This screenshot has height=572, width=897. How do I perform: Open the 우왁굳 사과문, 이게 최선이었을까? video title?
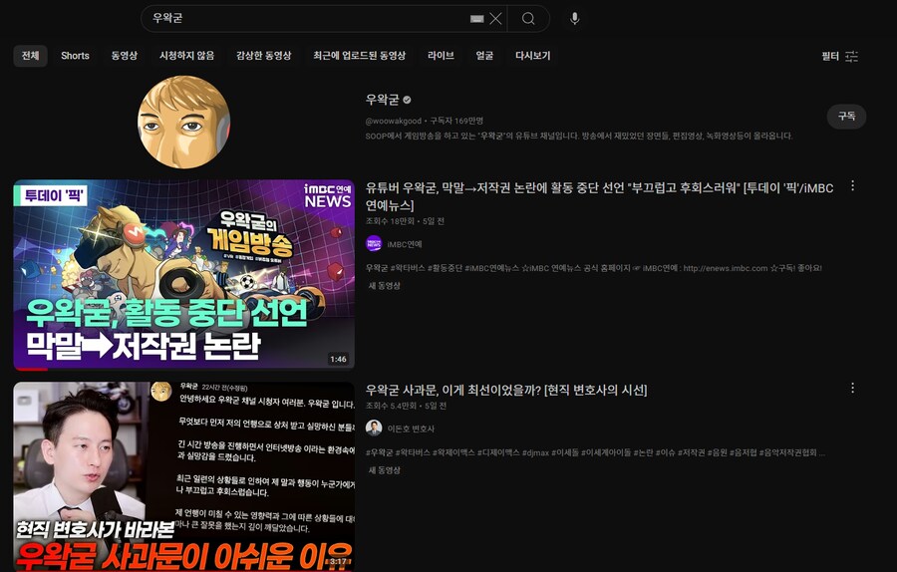[x=506, y=390]
